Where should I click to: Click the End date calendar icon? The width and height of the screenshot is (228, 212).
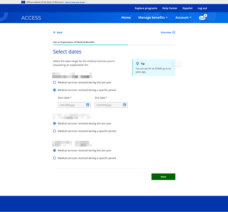pyautogui.click(x=125, y=105)
